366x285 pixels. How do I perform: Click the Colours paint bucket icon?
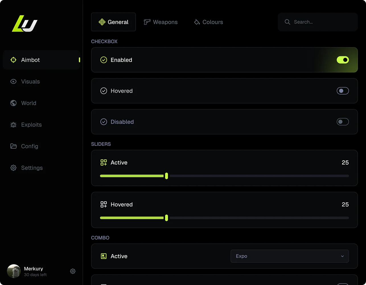197,22
